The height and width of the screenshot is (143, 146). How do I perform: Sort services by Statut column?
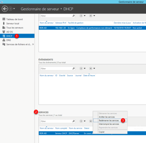pos(87,128)
